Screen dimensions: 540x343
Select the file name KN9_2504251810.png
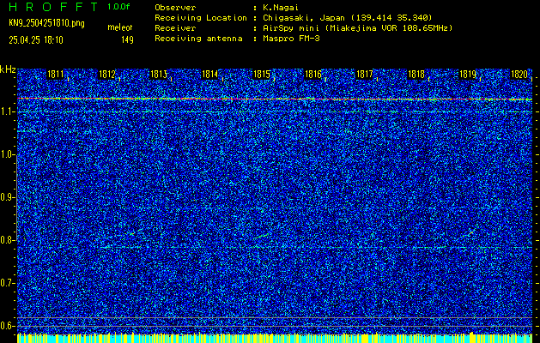46,23
